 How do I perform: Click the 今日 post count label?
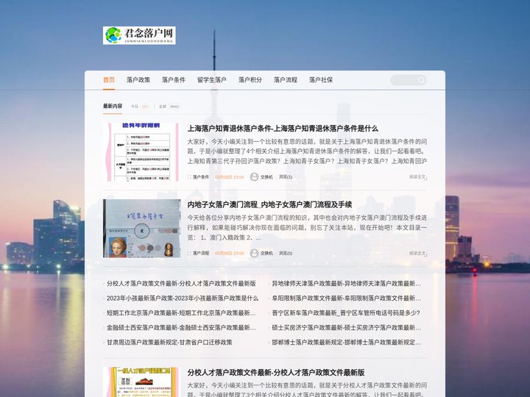pos(140,107)
